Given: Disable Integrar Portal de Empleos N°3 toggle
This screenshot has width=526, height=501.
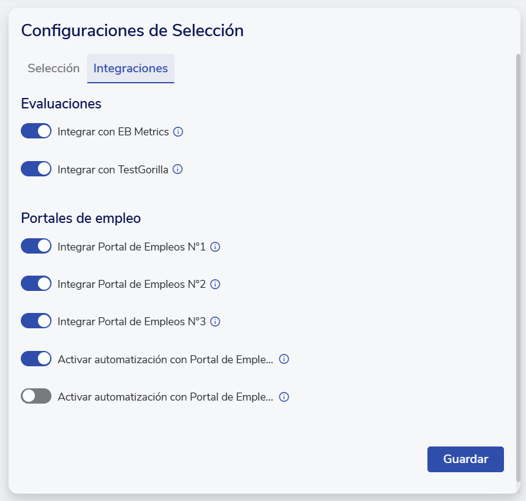Looking at the screenshot, I should (36, 321).
